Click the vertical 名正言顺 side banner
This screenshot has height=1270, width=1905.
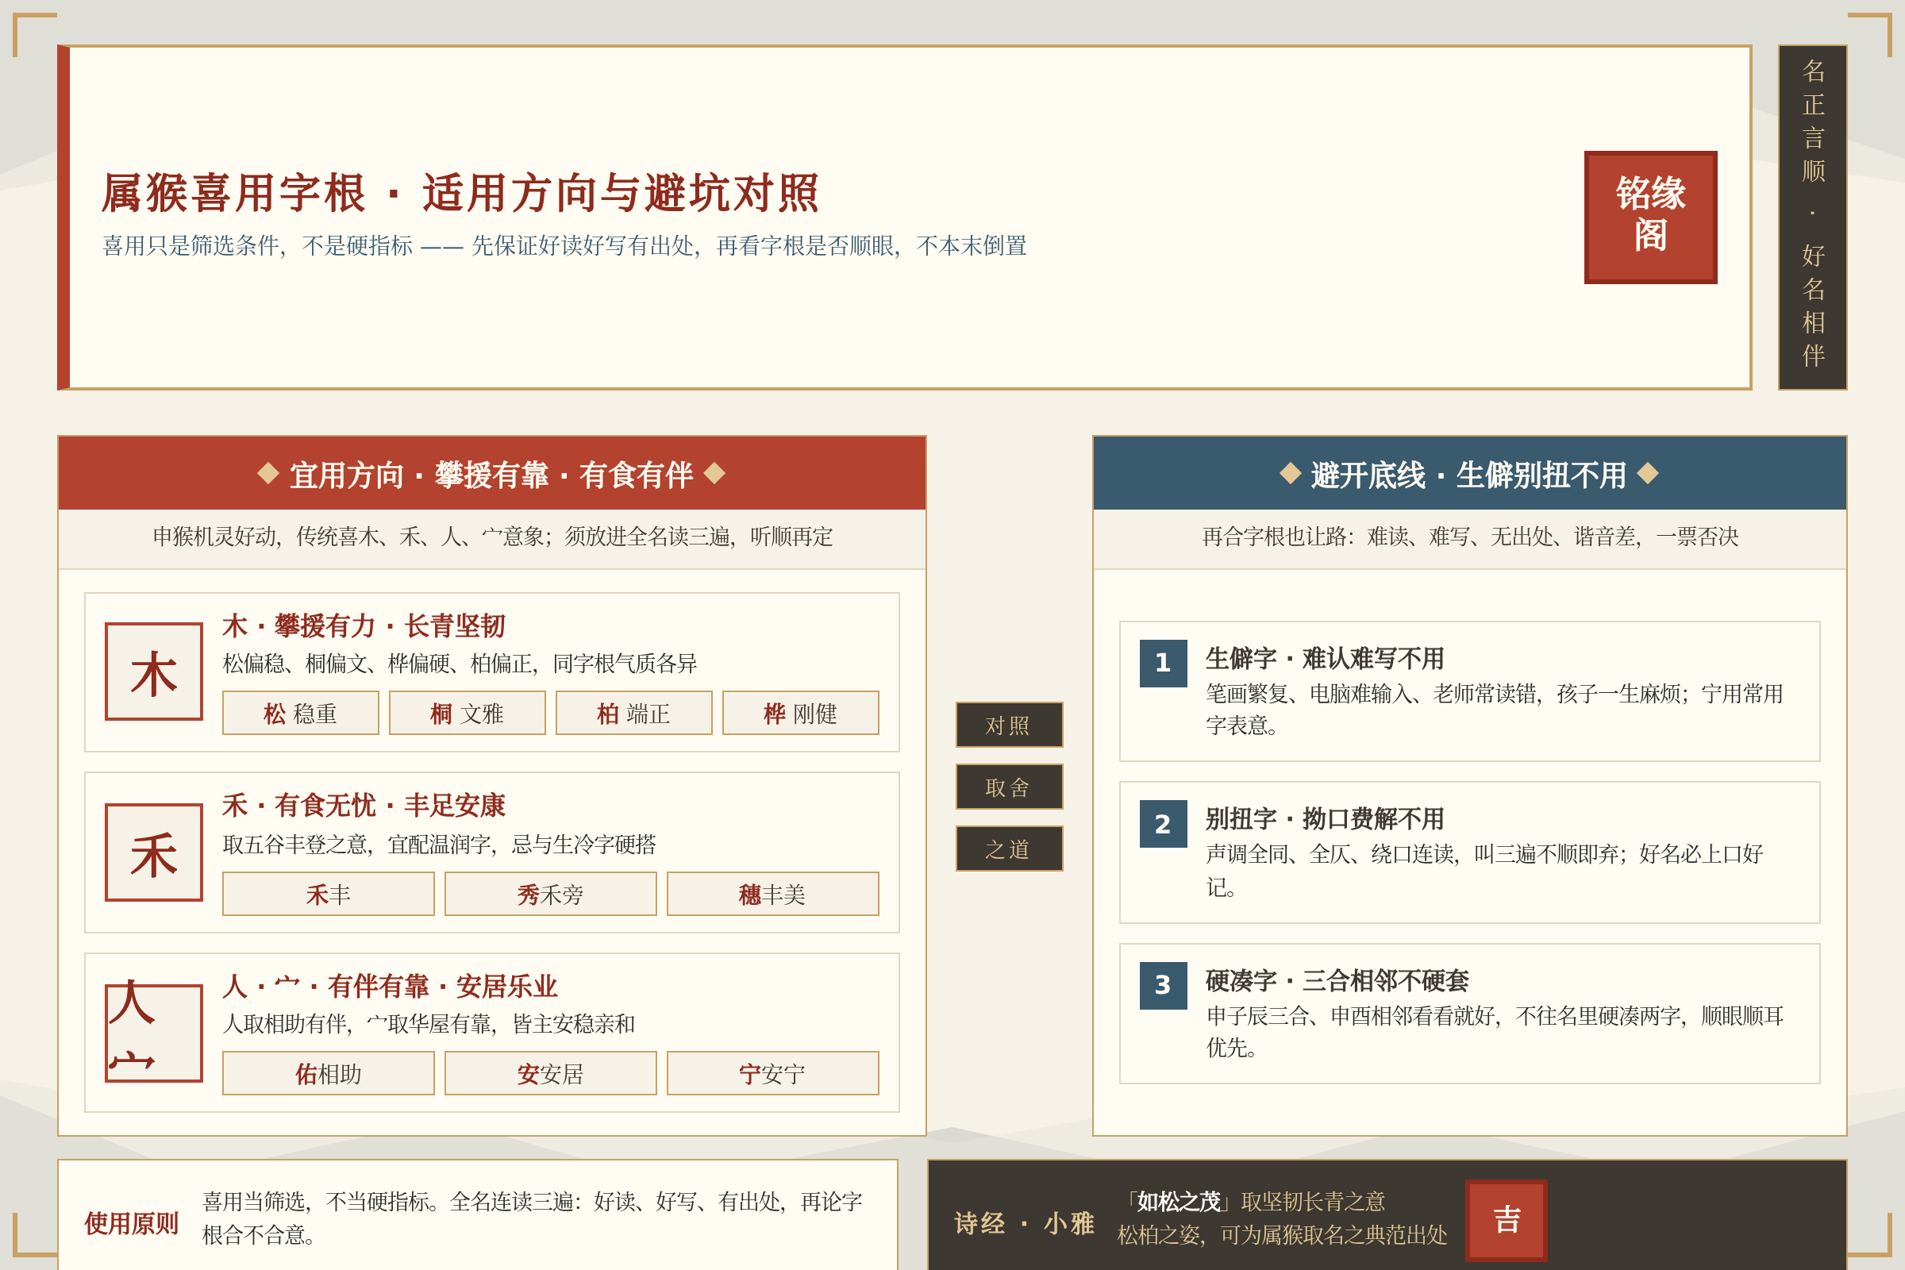tap(1813, 217)
